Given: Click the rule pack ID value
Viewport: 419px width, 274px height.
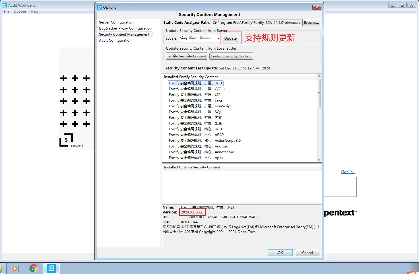Looking at the screenshot, I should (x=222, y=217).
